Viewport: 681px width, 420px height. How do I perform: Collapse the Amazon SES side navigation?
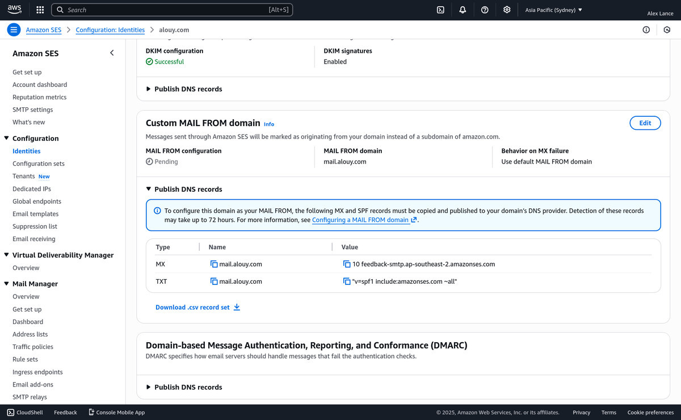pyautogui.click(x=112, y=53)
